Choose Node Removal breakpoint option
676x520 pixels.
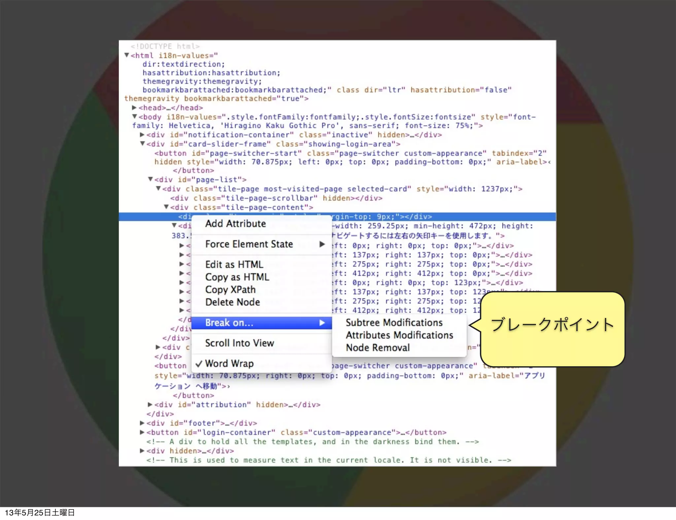coord(378,348)
